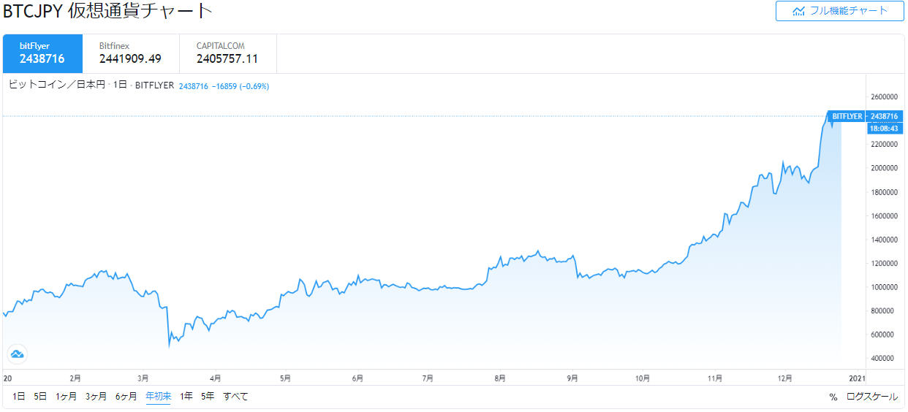Select the bitFlyer exchange tab

tap(42, 53)
